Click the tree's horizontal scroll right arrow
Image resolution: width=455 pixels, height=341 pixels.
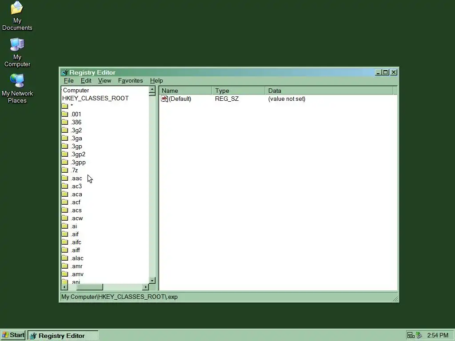[146, 287]
